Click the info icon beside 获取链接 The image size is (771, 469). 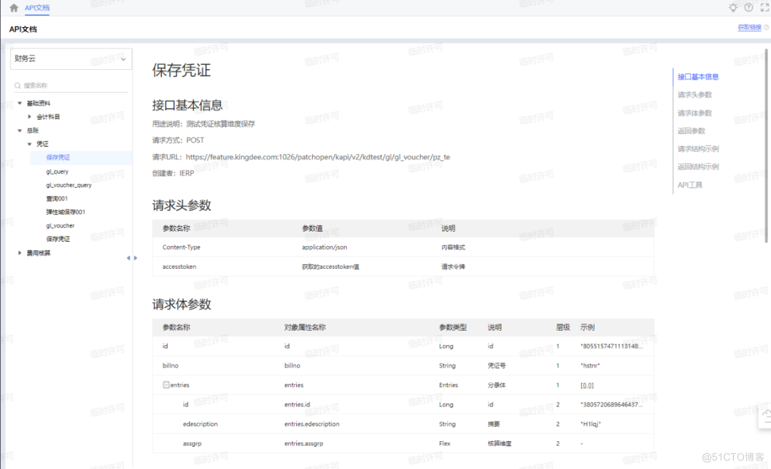point(766,29)
